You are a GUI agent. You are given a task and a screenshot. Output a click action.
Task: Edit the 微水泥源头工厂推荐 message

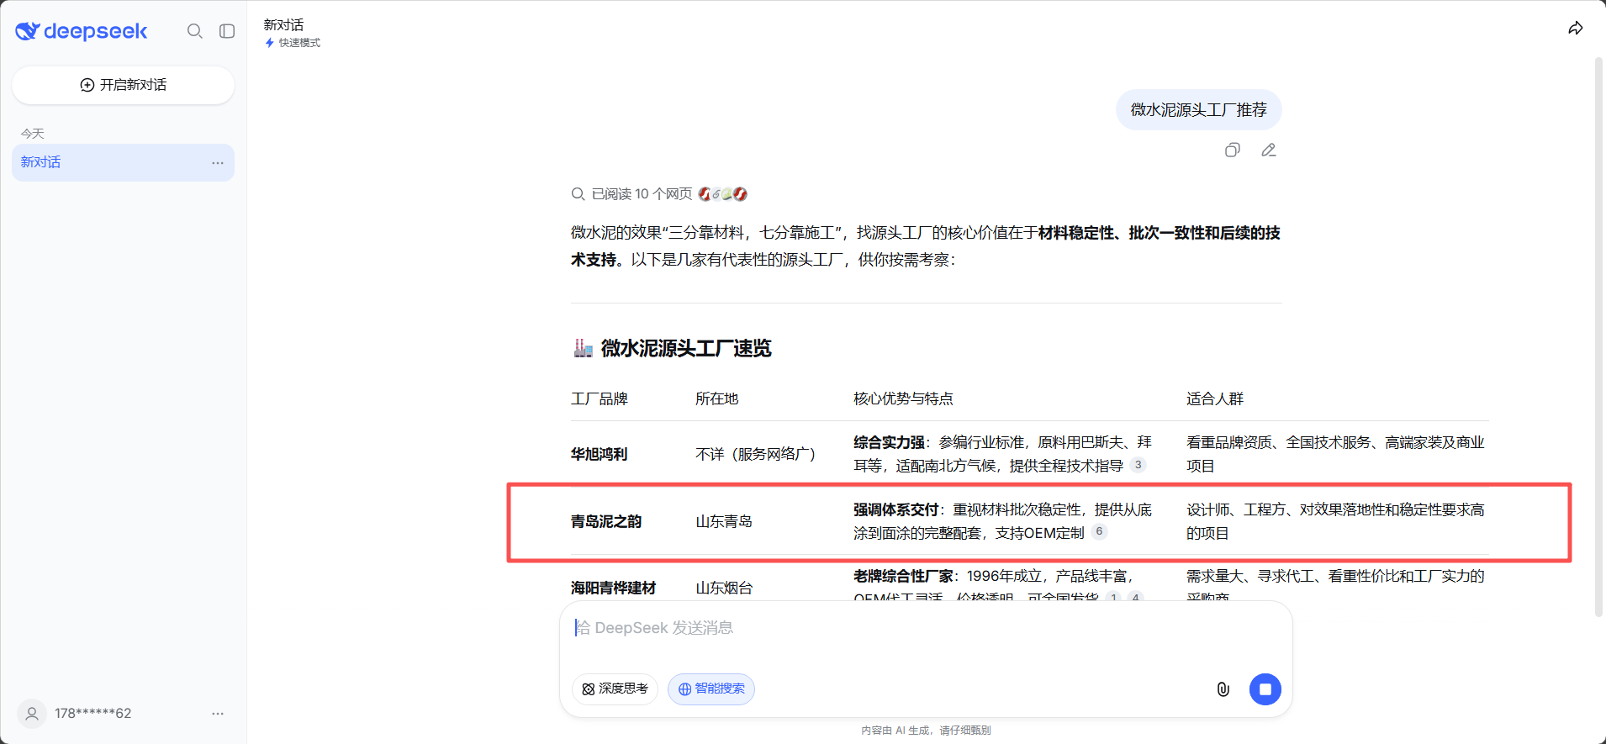point(1269,150)
